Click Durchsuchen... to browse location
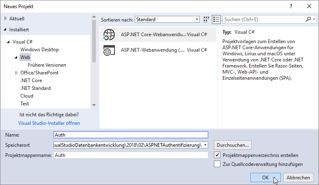319x185 pixels. tap(233, 145)
